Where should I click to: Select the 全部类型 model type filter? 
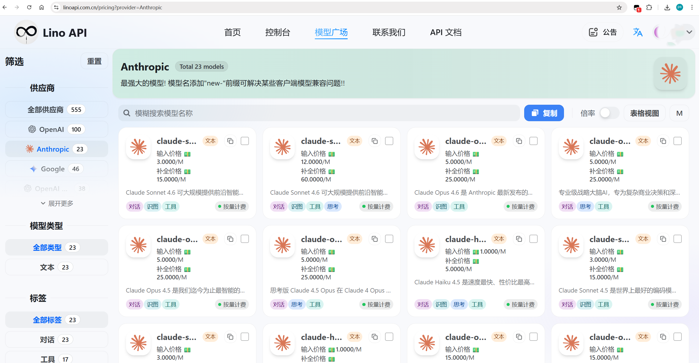click(57, 247)
